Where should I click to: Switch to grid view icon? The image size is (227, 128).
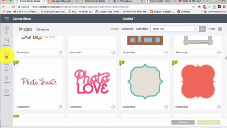coord(220,29)
